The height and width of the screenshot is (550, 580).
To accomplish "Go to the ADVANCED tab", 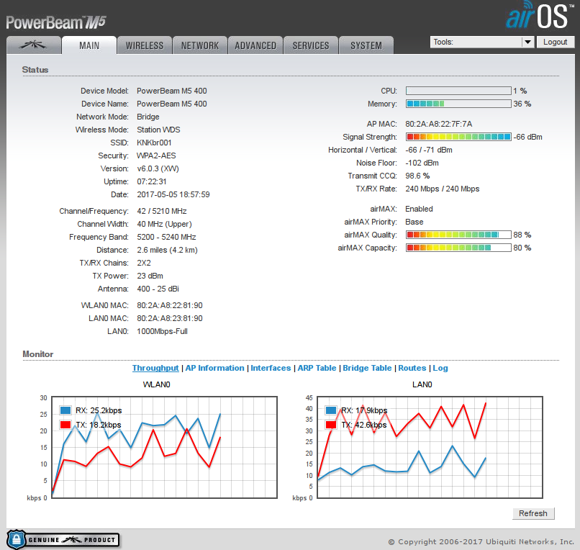I will [255, 45].
